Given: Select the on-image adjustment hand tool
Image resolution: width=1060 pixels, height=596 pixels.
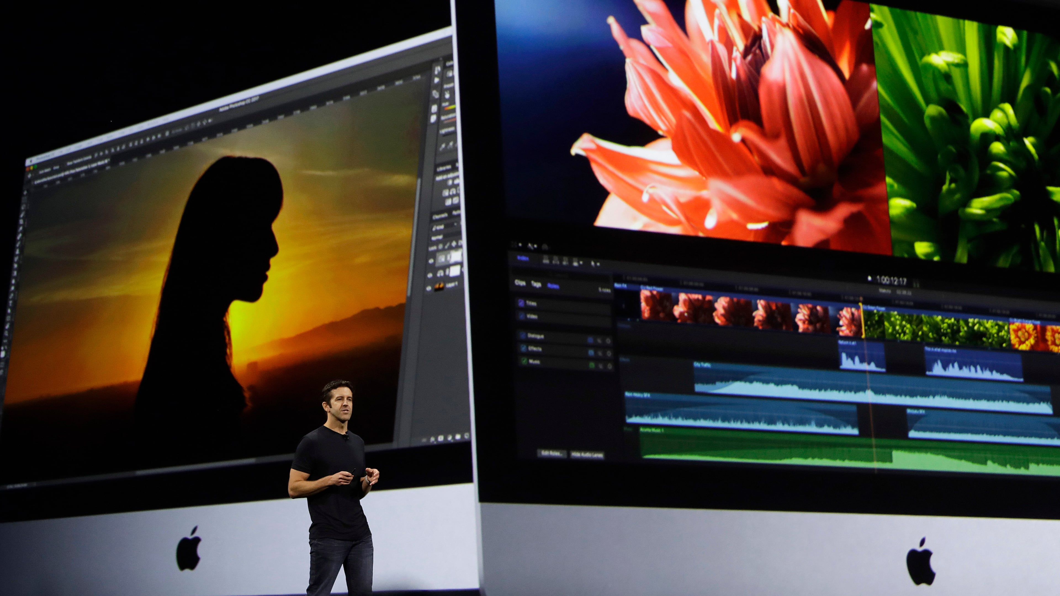Looking at the screenshot, I should [x=448, y=95].
